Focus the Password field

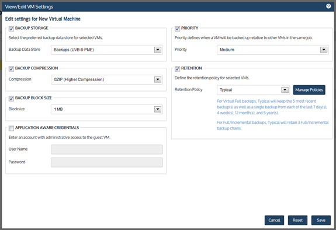[107, 162]
